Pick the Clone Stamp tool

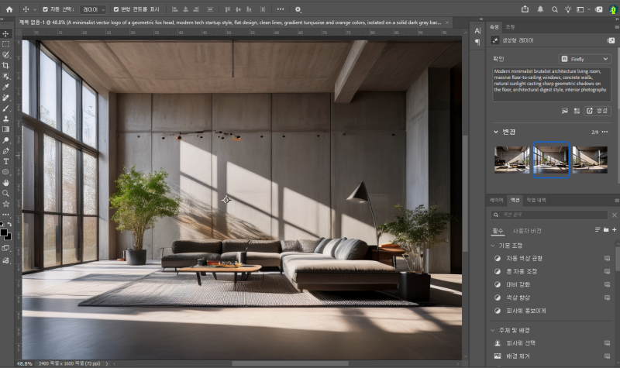(x=5, y=119)
